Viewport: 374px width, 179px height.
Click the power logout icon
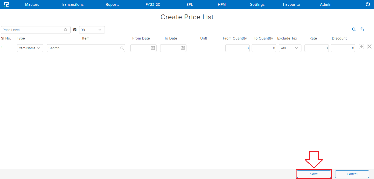[368, 4]
